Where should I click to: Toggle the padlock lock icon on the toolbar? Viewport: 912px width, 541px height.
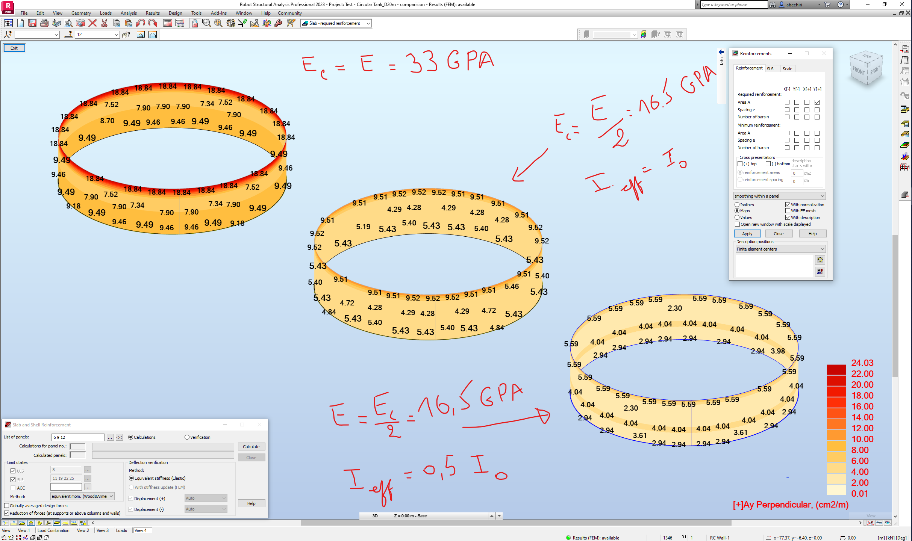pyautogui.click(x=195, y=23)
